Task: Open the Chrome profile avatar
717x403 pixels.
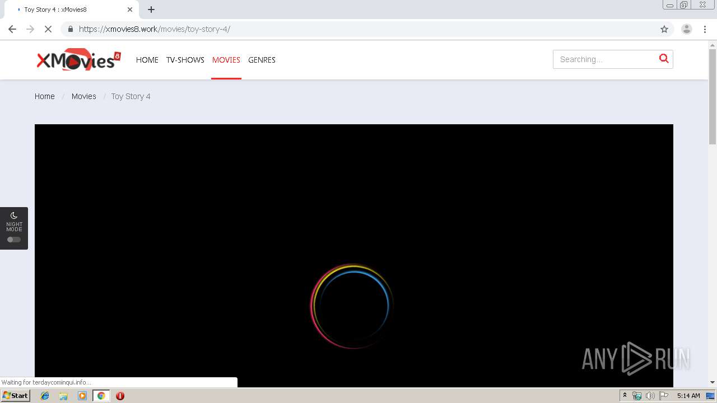Action: click(x=687, y=29)
